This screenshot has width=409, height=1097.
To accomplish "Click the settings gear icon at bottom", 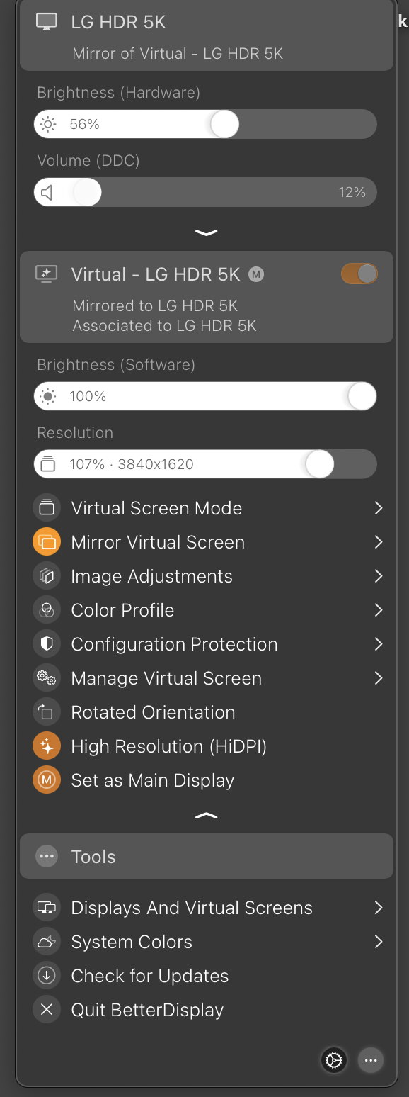I will (333, 1060).
